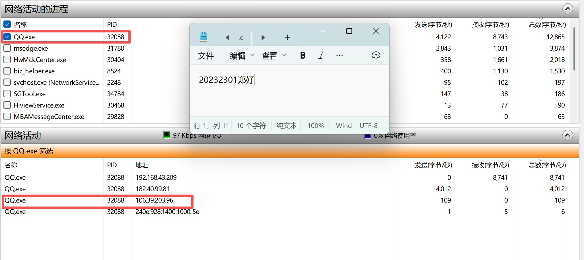This screenshot has width=584, height=260.
Task: Click the PID 30468 cell
Action: tap(116, 105)
